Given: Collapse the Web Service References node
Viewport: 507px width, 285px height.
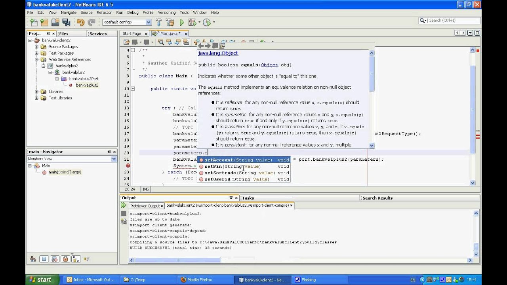Looking at the screenshot, I should pyautogui.click(x=36, y=59).
